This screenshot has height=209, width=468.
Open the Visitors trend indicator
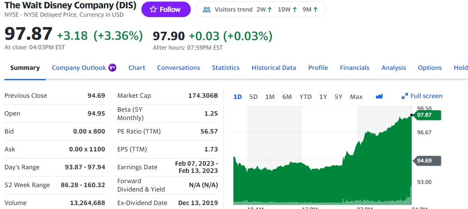pos(260,10)
